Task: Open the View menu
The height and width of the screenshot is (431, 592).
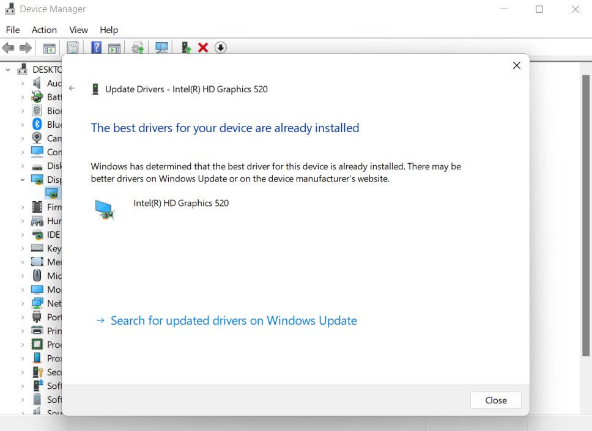Action: point(78,29)
